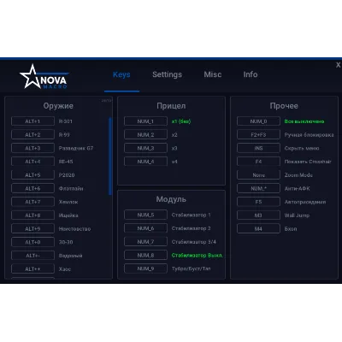Select the Разведчик G7 weapon label
Screen dimensions: 342x342
tap(76, 148)
